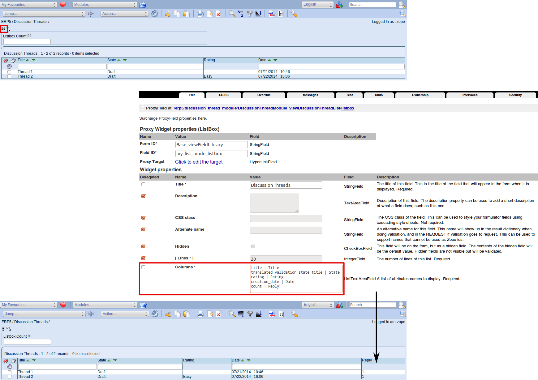The width and height of the screenshot is (538, 380).
Task: Click magnifier Find icon in top toolbar
Action: 232,14
